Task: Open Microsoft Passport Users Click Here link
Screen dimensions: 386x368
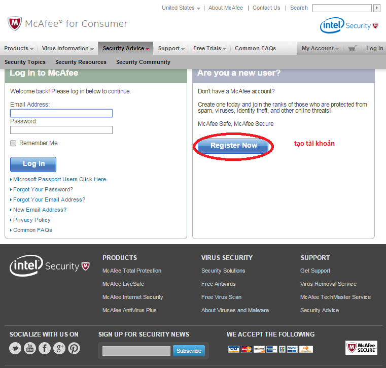Action: 59,179
